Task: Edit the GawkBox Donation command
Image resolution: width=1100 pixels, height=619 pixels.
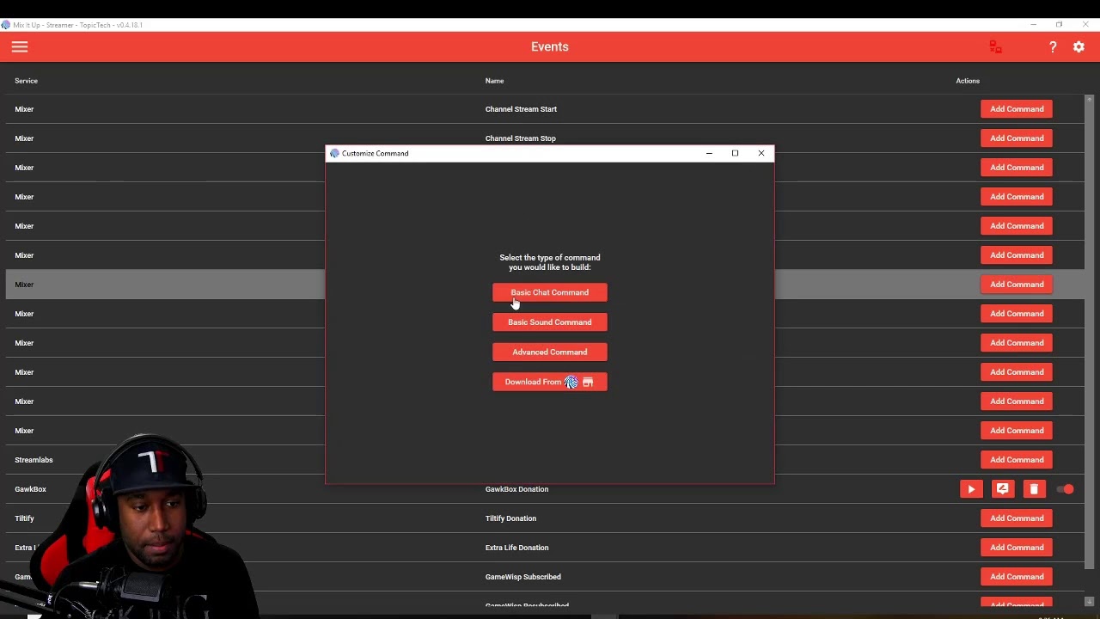Action: click(1002, 489)
